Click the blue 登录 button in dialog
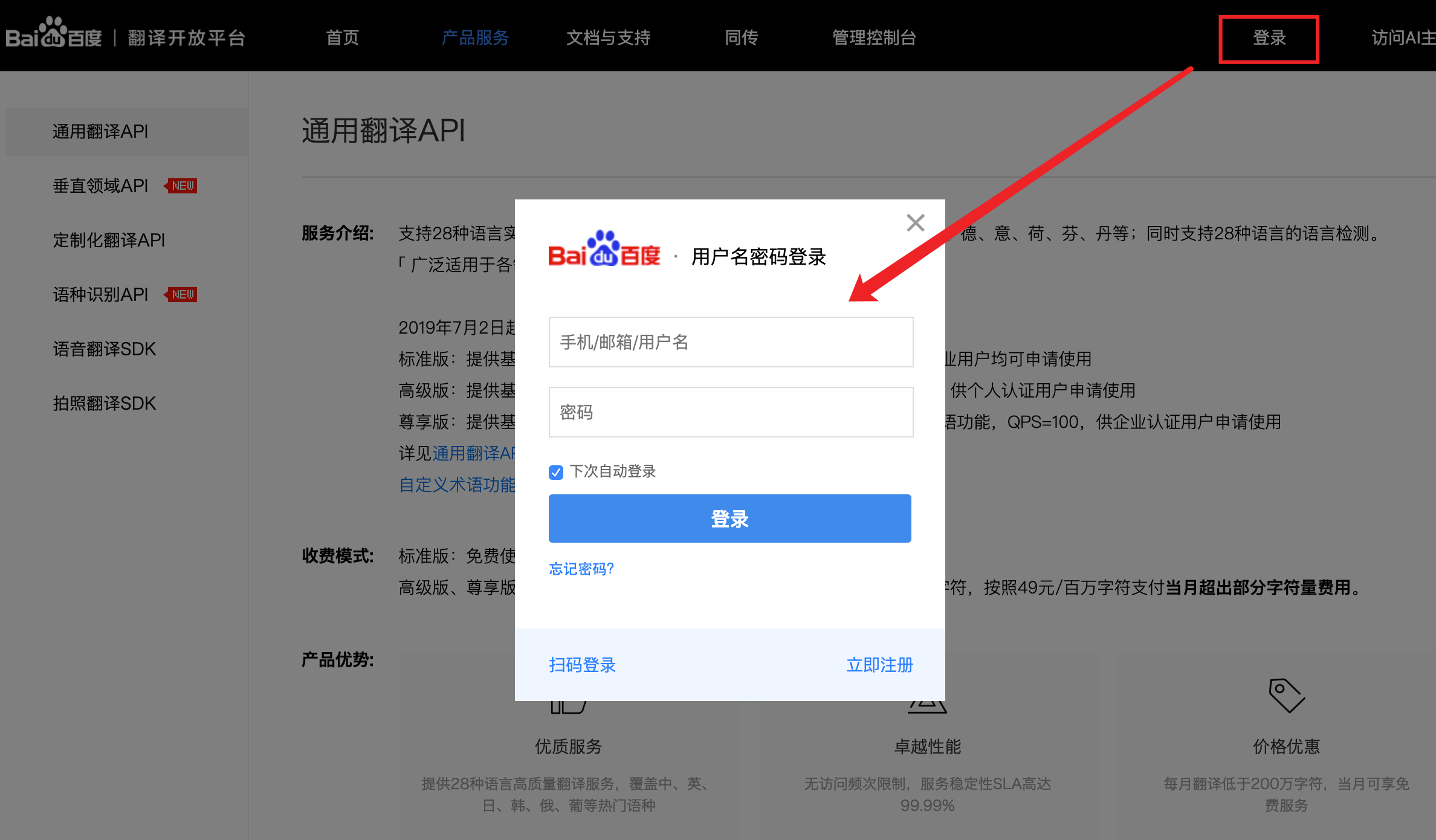The image size is (1436, 840). click(x=729, y=519)
